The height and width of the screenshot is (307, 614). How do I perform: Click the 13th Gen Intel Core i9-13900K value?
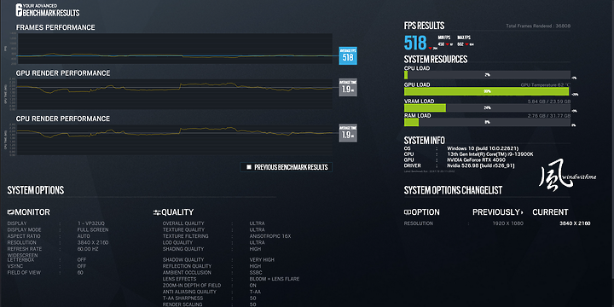[489, 154]
